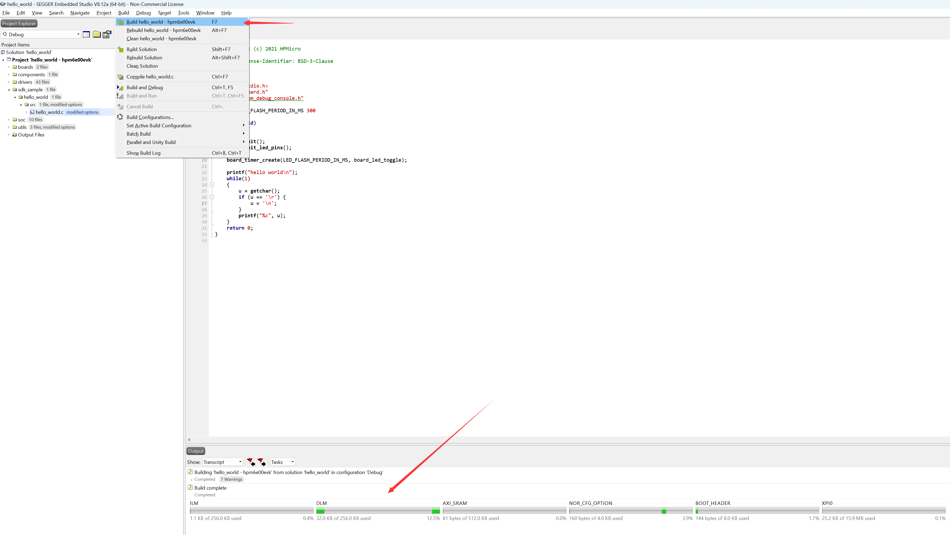This screenshot has width=950, height=535.
Task: Collapse the sdk_sample folder tree node
Action: 9,89
